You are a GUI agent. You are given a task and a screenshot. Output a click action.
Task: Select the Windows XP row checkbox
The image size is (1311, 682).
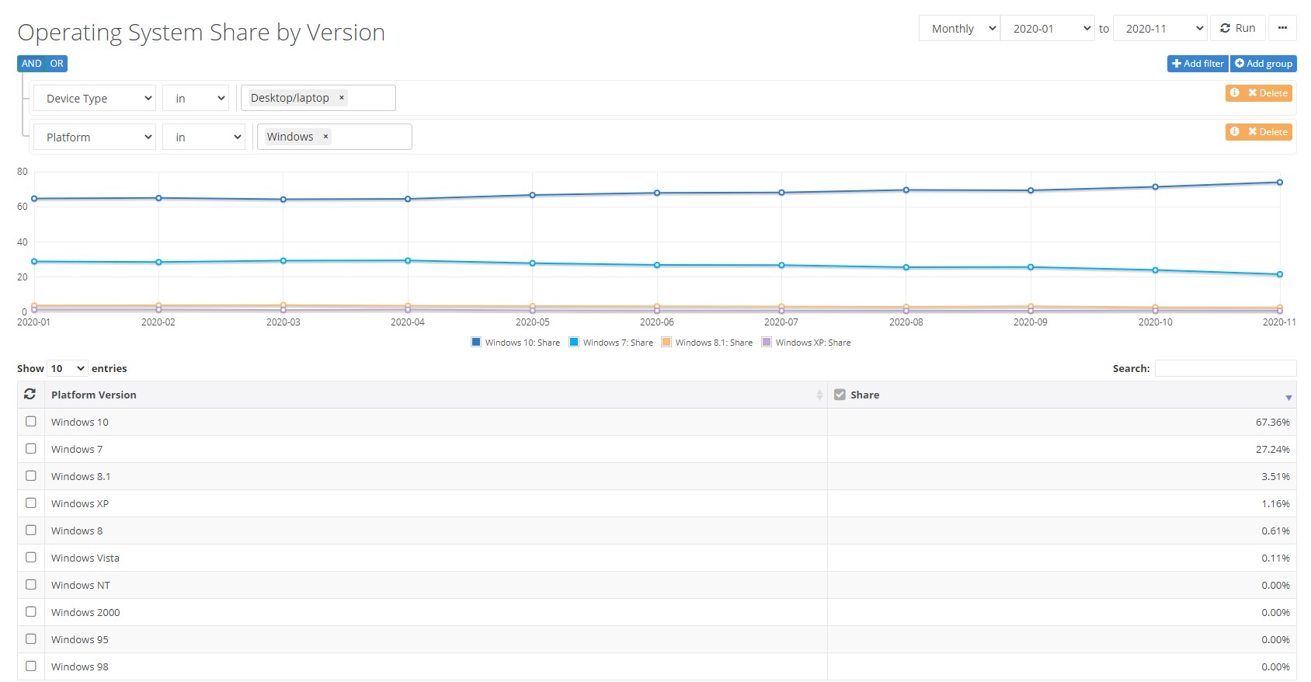click(31, 503)
